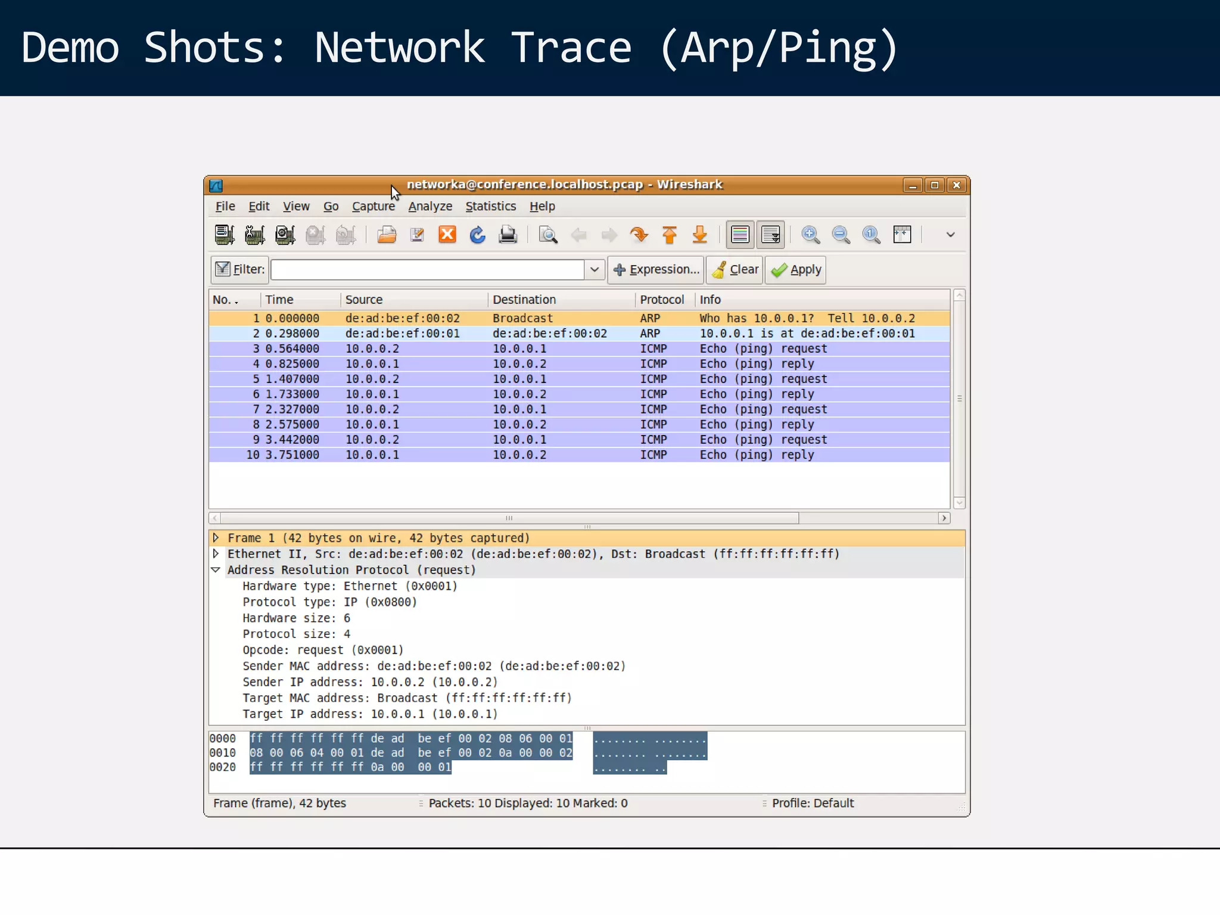Select 'Target IP address: 10.0.0.1' field
The height and width of the screenshot is (915, 1220).
[370, 714]
